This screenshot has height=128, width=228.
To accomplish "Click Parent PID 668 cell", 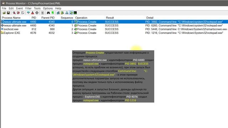I will coord(52,29).
